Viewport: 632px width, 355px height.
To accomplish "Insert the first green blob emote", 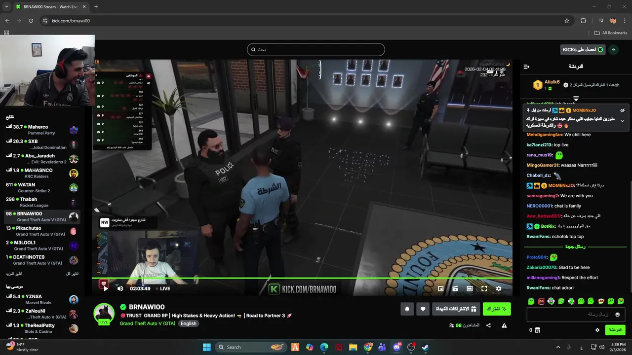I will click(531, 301).
